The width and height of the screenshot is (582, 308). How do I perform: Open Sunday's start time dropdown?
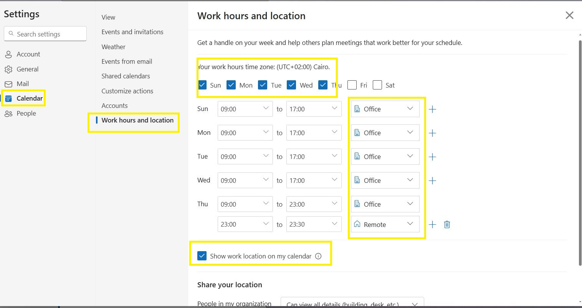[245, 109]
